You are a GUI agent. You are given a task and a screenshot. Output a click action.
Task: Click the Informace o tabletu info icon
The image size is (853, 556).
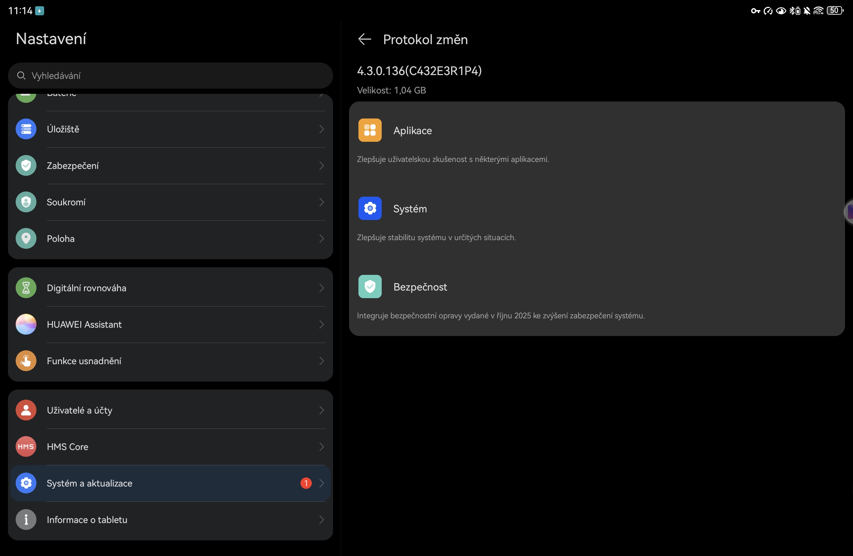tap(26, 520)
